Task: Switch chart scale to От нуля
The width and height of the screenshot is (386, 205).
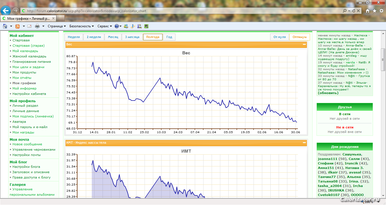Action: coord(279,37)
